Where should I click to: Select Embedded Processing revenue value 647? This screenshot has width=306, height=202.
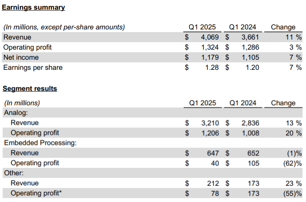210,153
